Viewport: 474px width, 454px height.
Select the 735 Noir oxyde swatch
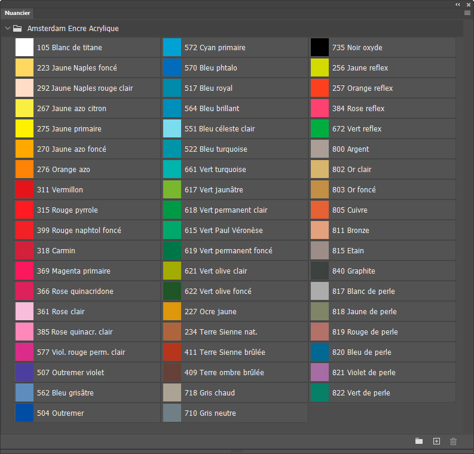320,47
